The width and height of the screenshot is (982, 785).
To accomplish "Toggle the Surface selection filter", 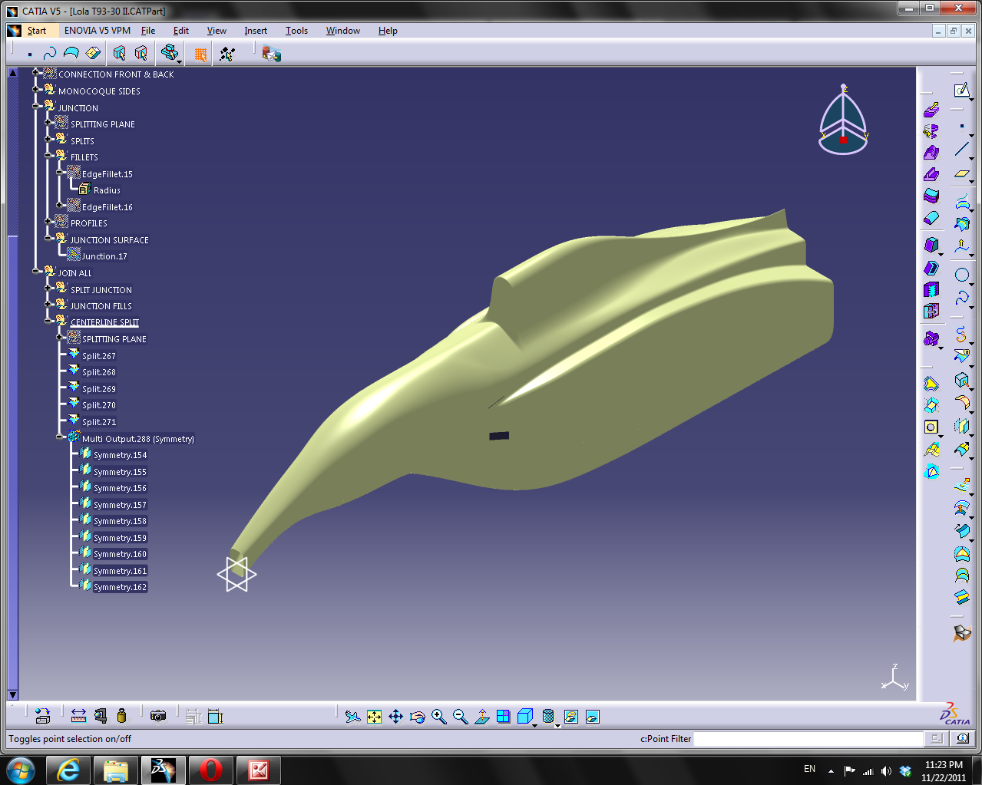I will pos(71,54).
